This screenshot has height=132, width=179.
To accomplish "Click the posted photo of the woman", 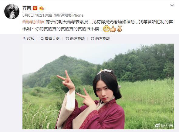I will (x=98, y=86).
